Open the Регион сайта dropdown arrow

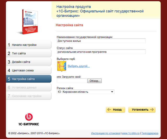pos(112,92)
